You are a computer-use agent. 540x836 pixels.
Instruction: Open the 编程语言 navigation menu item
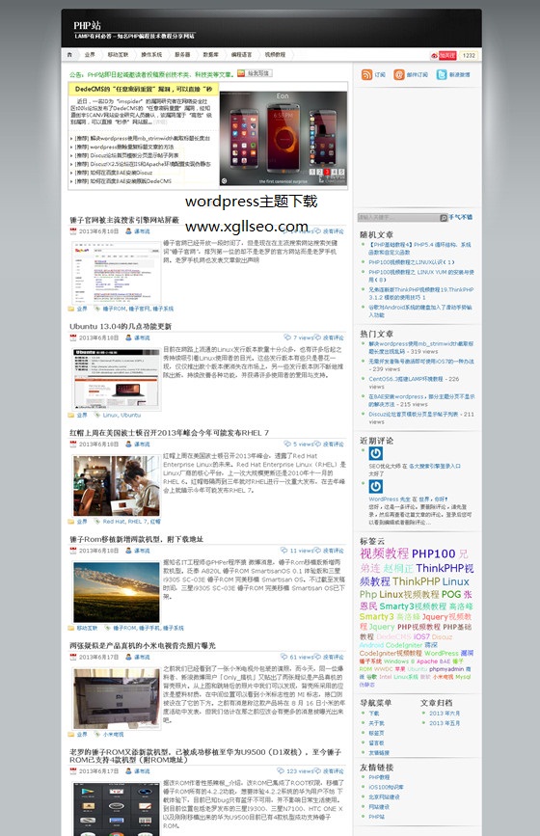pos(241,55)
